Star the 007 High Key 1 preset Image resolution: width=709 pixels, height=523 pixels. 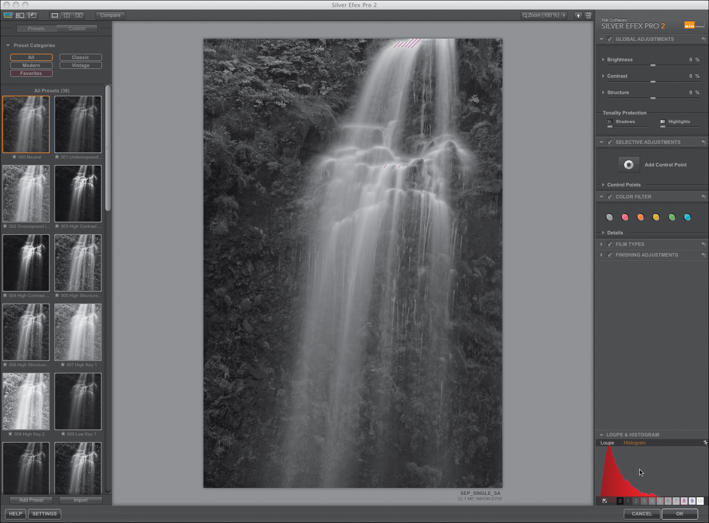pos(63,365)
